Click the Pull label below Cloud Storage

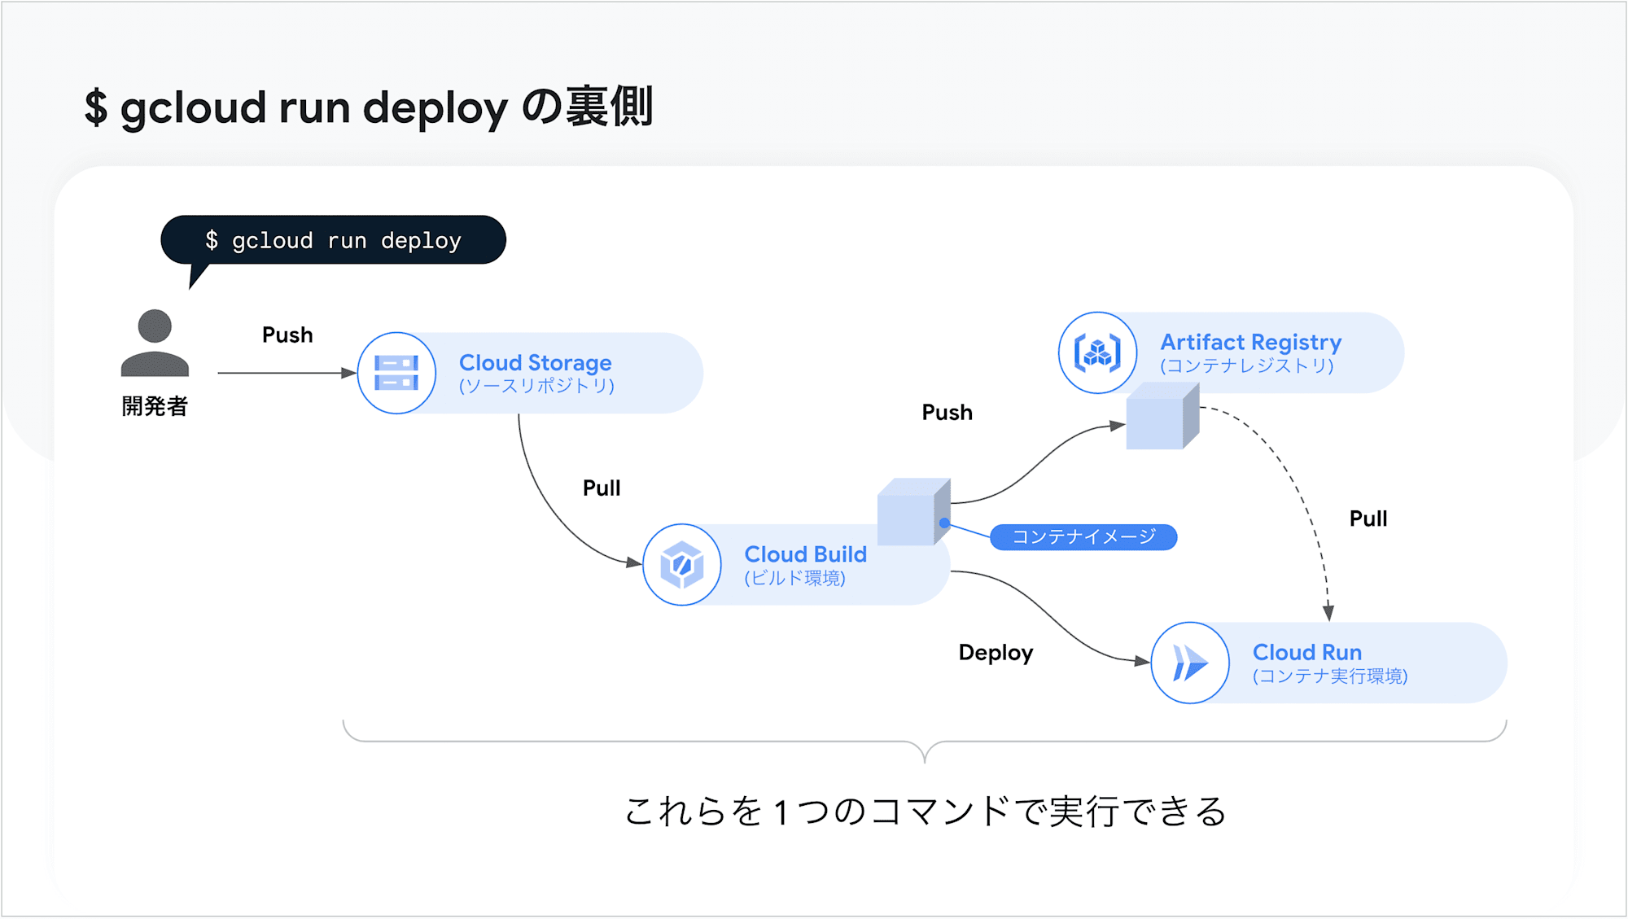pyautogui.click(x=602, y=488)
